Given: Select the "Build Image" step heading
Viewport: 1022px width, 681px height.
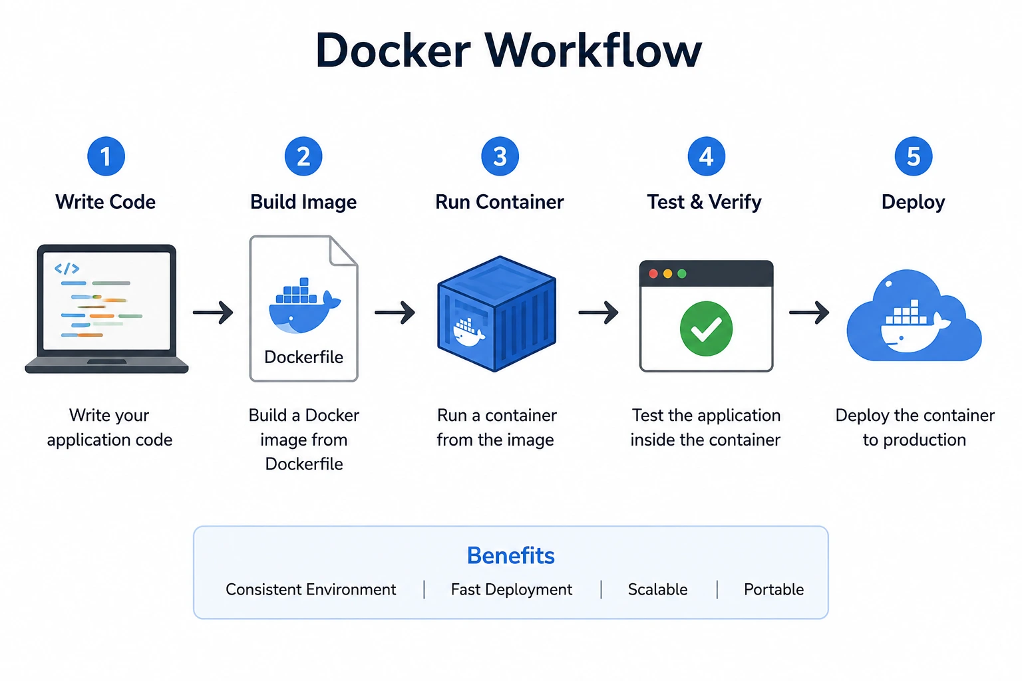Looking at the screenshot, I should [x=303, y=202].
